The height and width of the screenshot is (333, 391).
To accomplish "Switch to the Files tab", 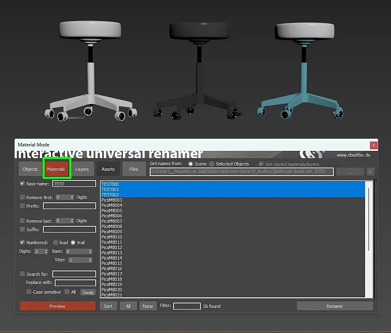I will [134, 169].
